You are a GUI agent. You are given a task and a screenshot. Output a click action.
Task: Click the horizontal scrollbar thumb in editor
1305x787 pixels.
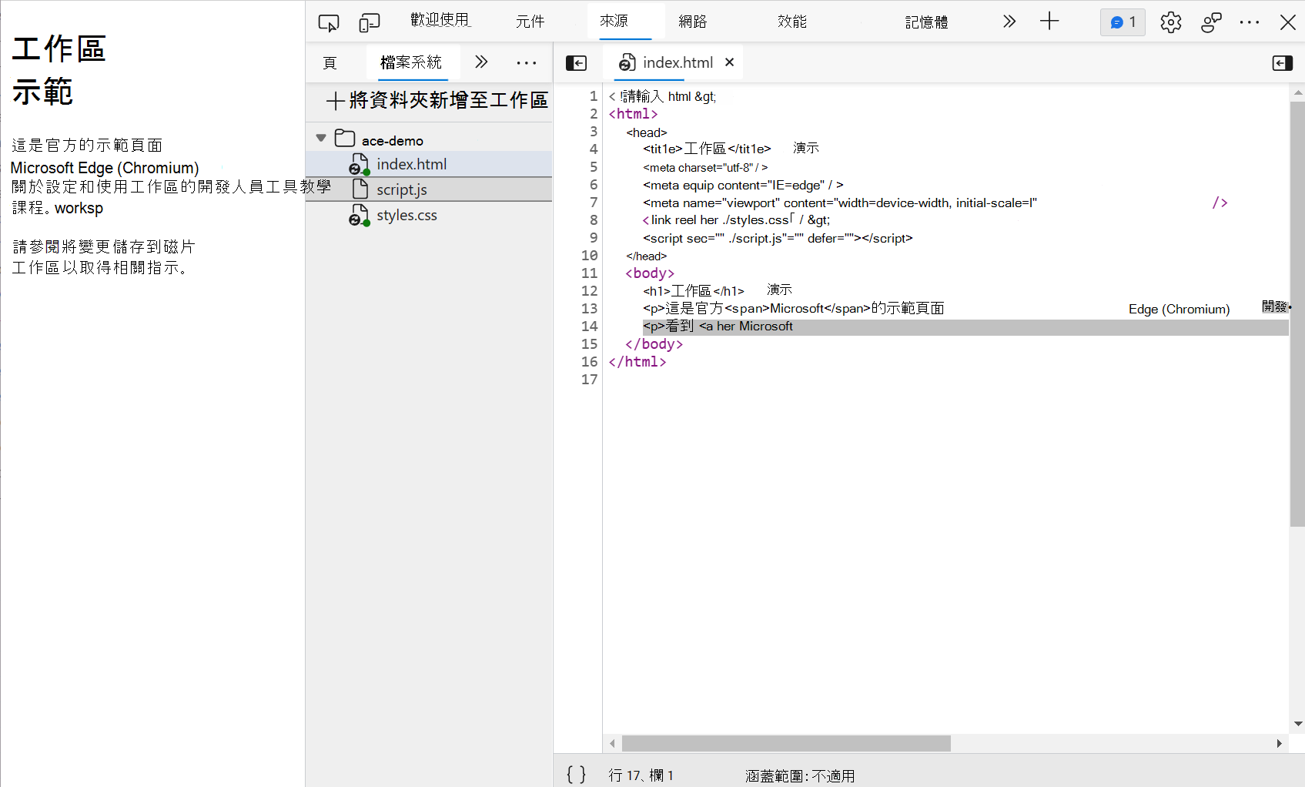[x=786, y=743]
